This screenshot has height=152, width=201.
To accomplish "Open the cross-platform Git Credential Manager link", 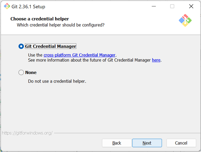I will (79, 55).
